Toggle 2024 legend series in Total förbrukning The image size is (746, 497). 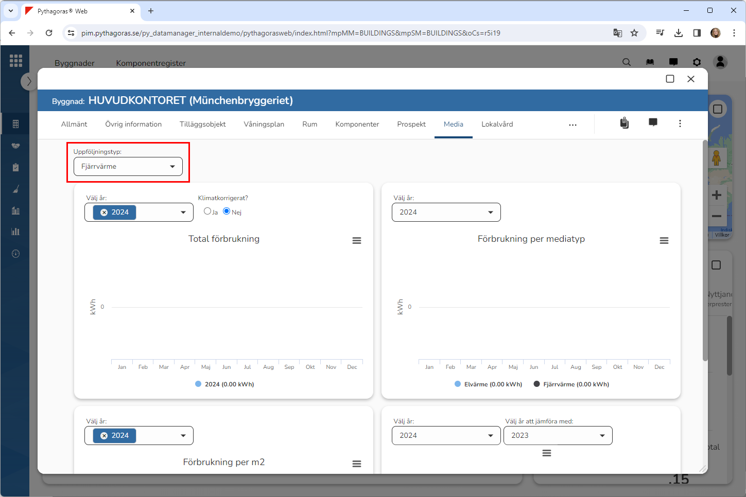(x=224, y=384)
